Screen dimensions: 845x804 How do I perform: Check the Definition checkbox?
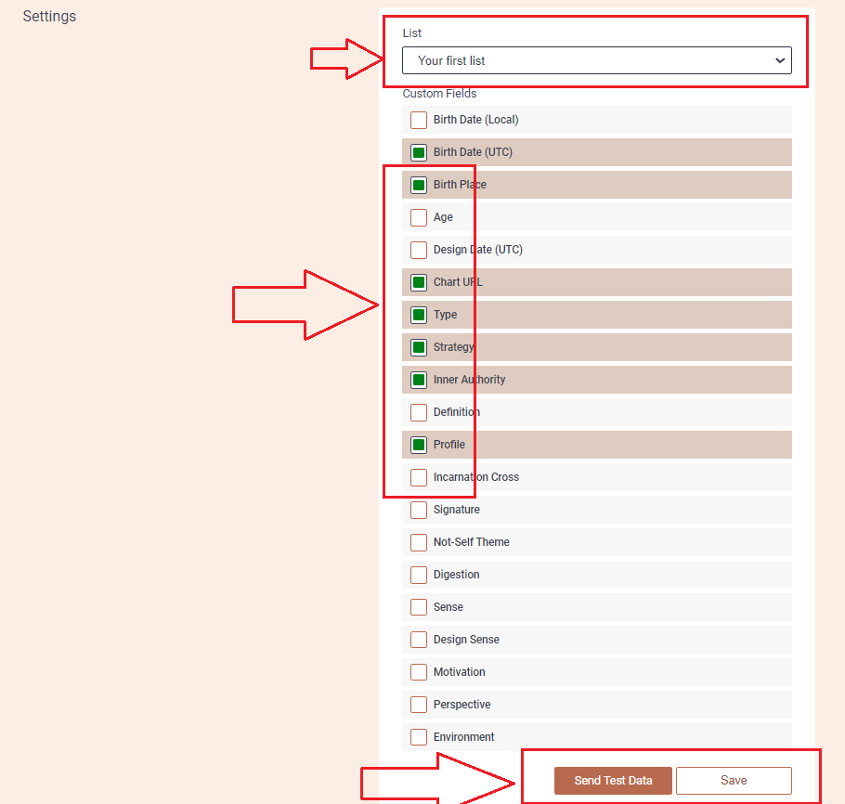(x=419, y=412)
